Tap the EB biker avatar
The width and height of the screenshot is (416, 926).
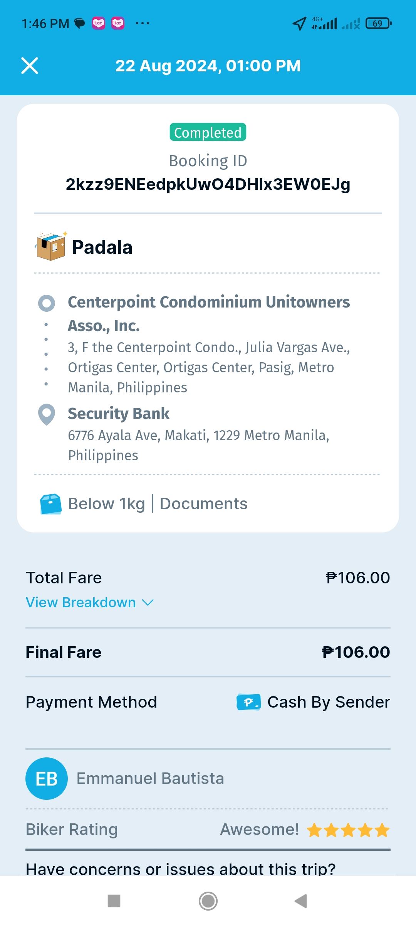point(47,779)
